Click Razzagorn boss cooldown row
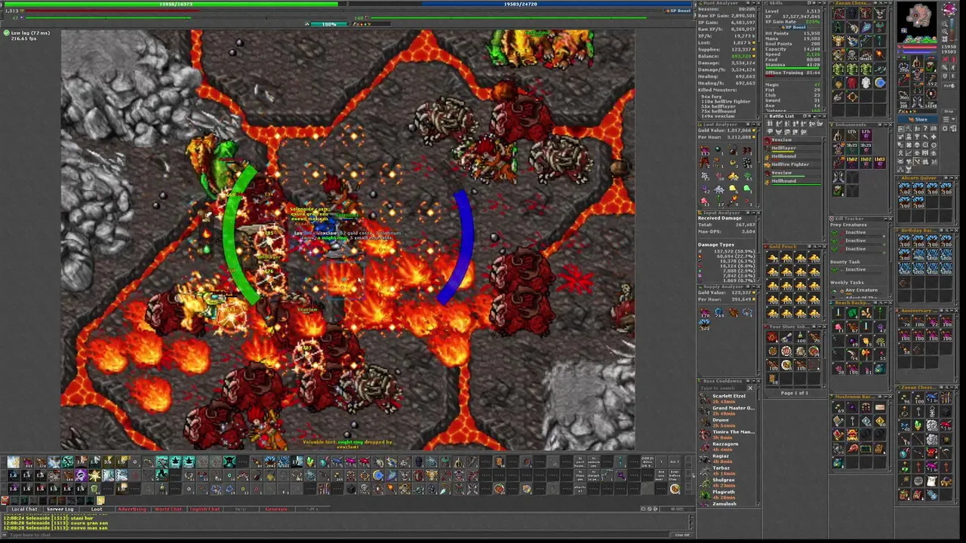The image size is (966, 543). (x=726, y=446)
